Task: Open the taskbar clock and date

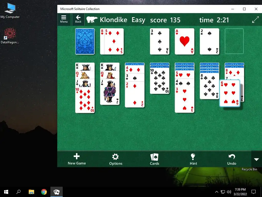Action: point(240,192)
